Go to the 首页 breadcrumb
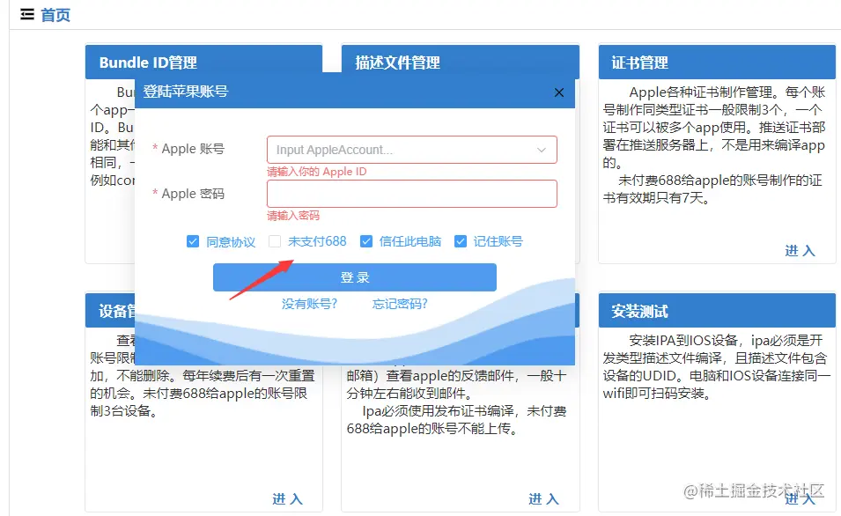 coord(55,14)
